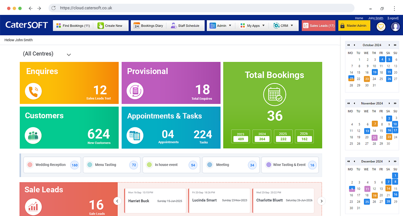
Task: Open the user profile avatar icon
Action: coord(395,26)
